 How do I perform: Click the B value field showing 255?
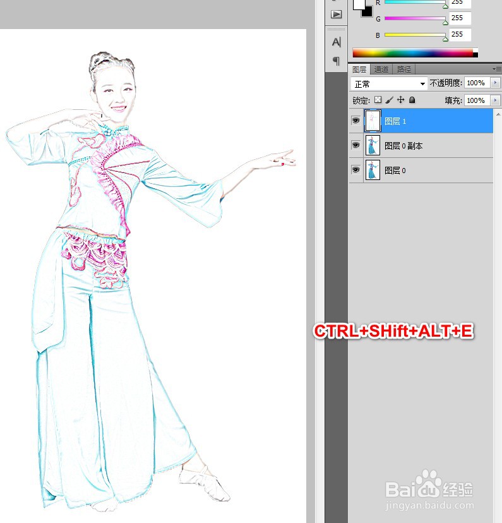460,34
